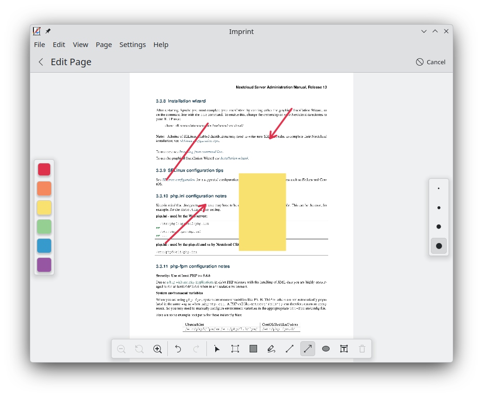
Task: Pick the orange color swatch
Action: click(x=44, y=189)
